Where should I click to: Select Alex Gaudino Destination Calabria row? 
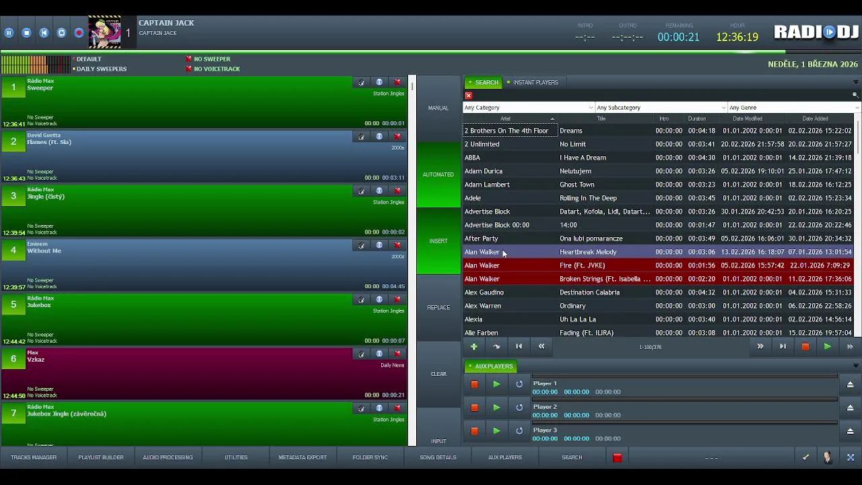click(658, 292)
